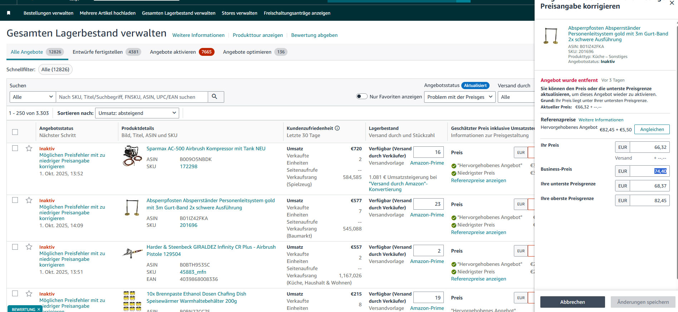
Task: Toggle Nur Favoriten anzeigen switch
Action: point(362,96)
